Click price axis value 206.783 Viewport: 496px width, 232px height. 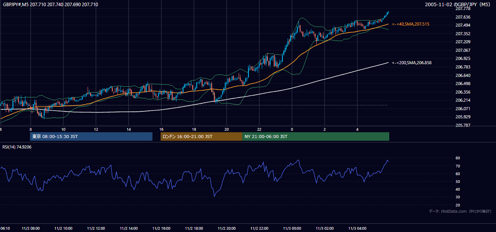(463, 67)
